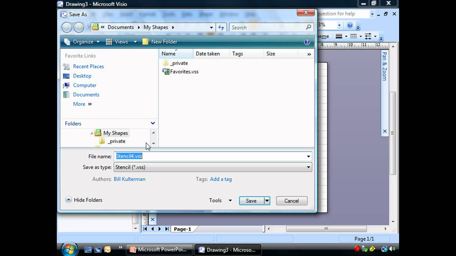Click My Shapes breadcrumb
Image resolution: width=456 pixels, height=256 pixels.
(x=156, y=27)
